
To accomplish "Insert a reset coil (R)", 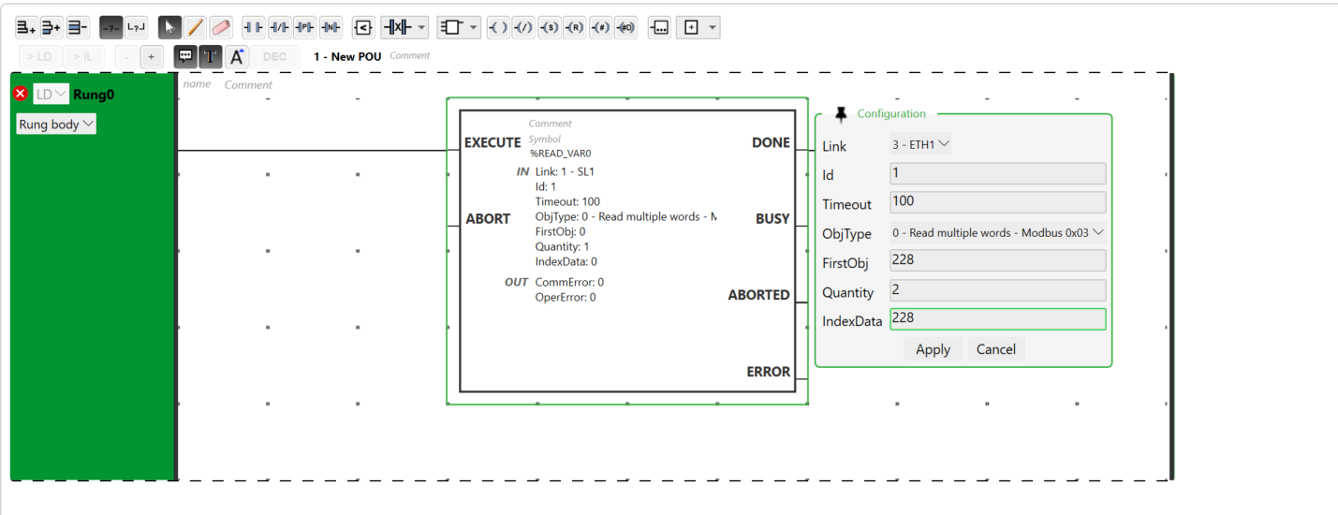I will pos(575,27).
